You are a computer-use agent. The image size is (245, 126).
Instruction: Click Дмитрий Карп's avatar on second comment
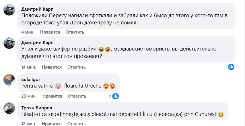click(x=9, y=43)
